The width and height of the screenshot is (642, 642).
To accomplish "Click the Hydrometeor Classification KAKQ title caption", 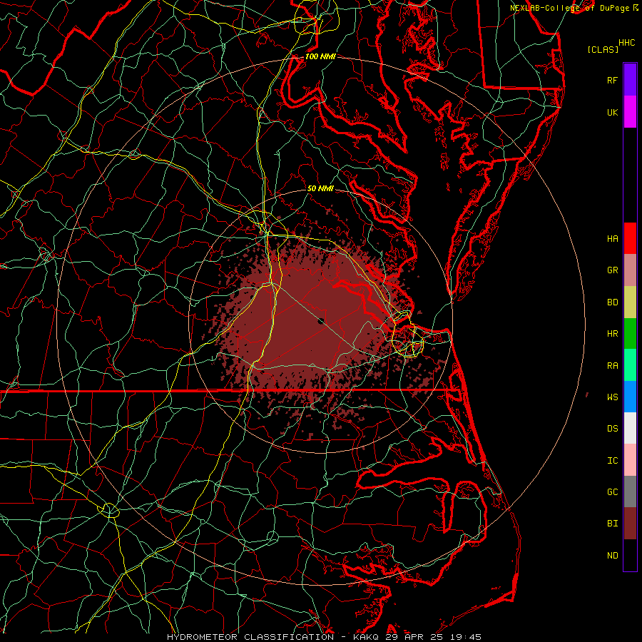I will (325, 637).
